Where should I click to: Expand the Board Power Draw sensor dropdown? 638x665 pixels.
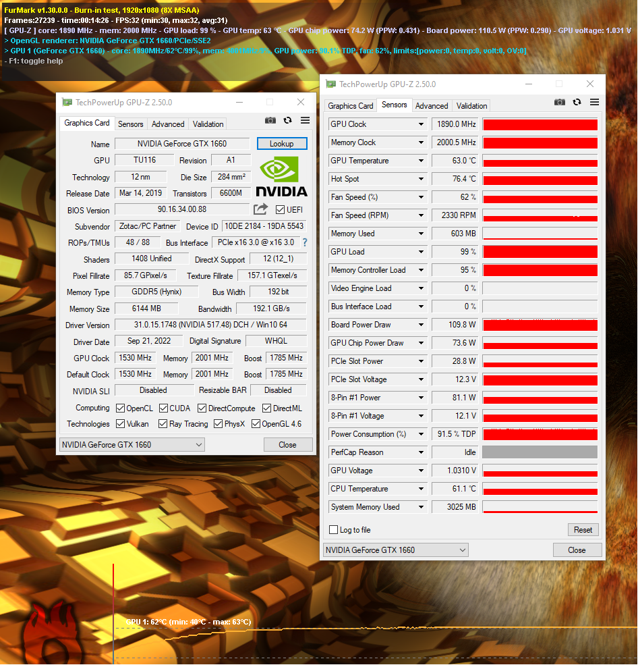click(x=421, y=325)
